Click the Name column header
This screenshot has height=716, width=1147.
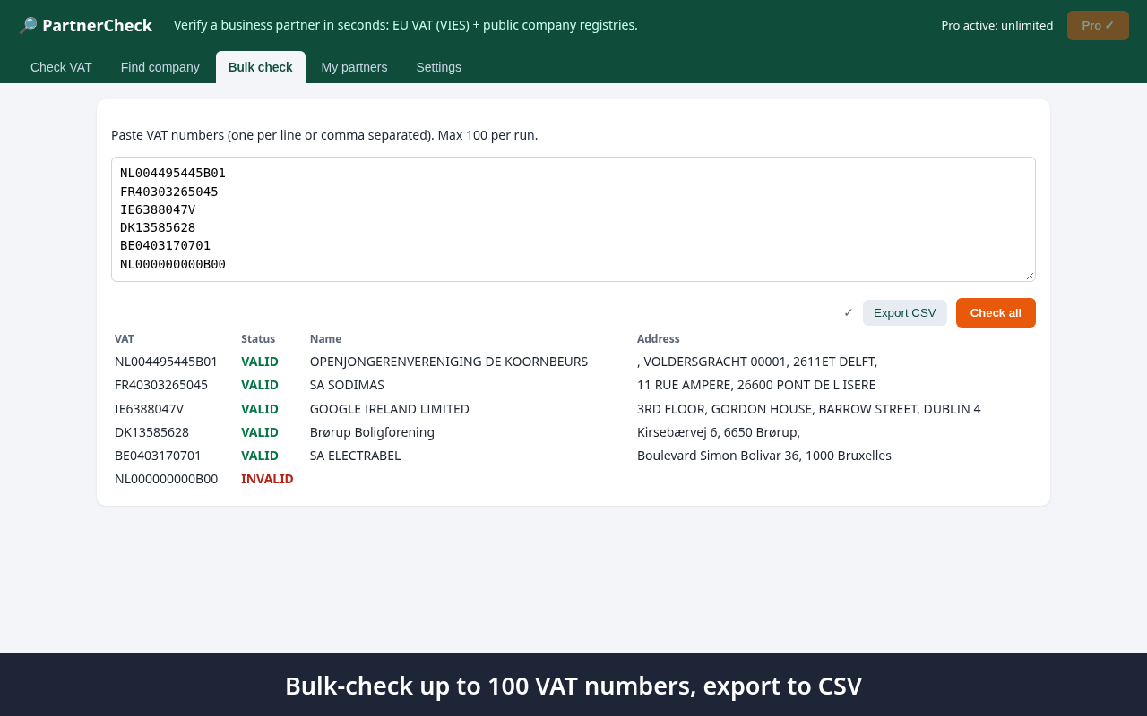click(x=325, y=338)
